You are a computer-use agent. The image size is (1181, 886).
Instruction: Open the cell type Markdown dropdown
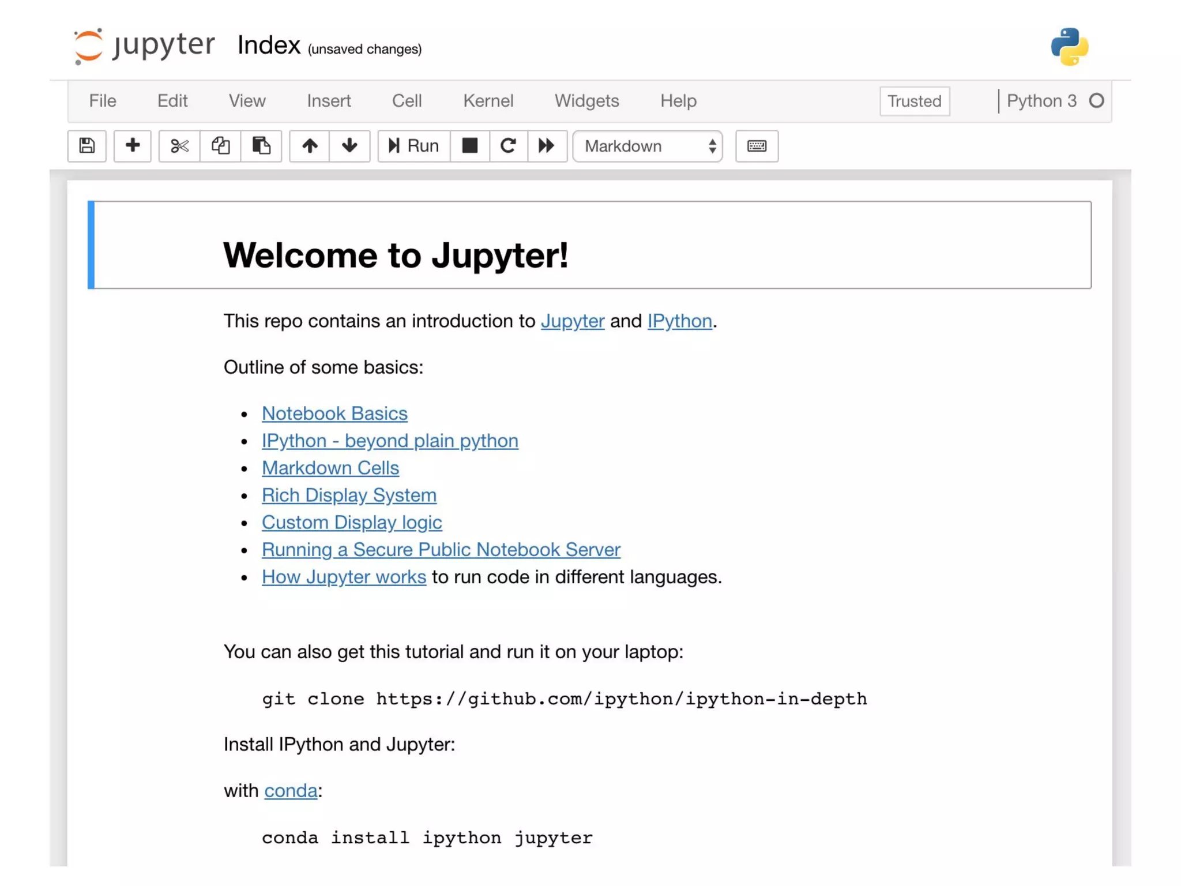point(648,146)
